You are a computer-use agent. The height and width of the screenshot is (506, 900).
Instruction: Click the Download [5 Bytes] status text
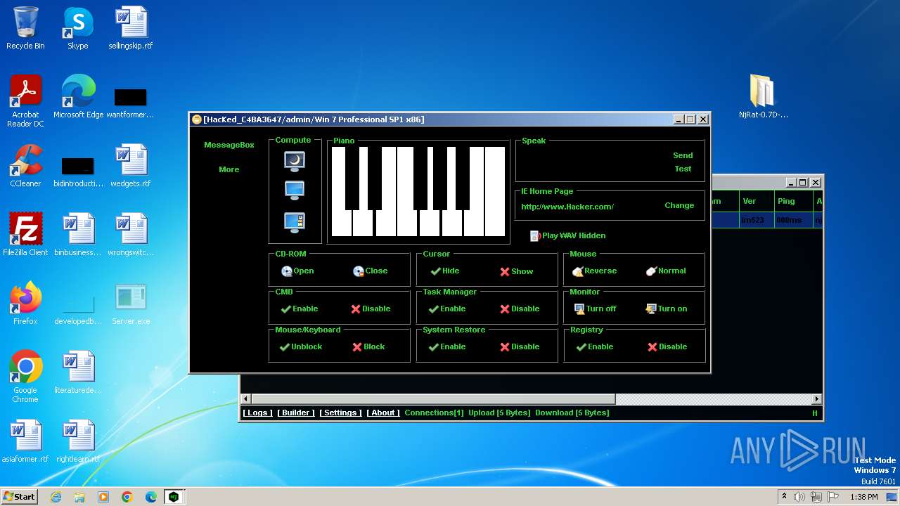coord(572,413)
